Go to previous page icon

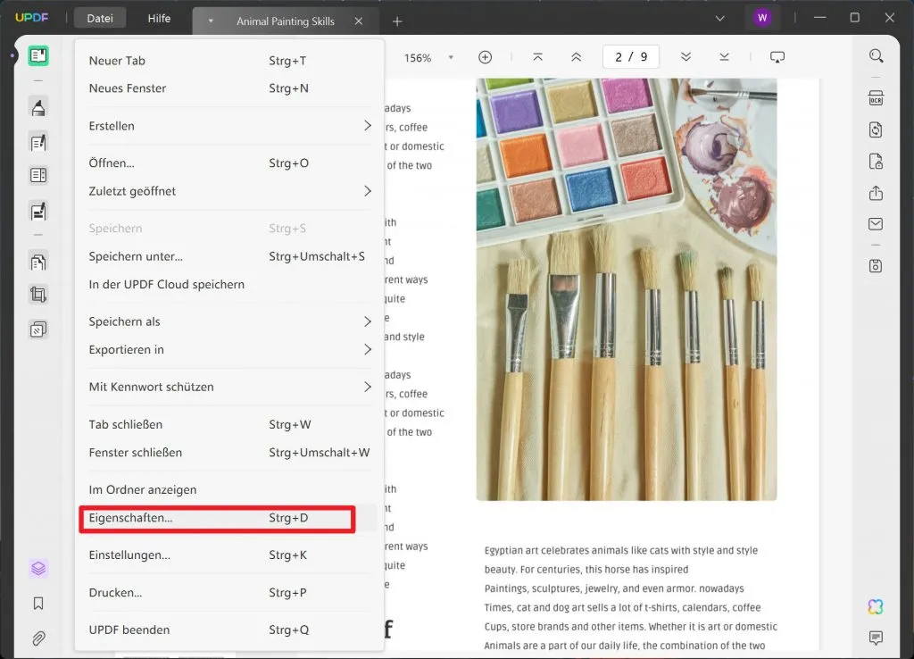point(576,57)
